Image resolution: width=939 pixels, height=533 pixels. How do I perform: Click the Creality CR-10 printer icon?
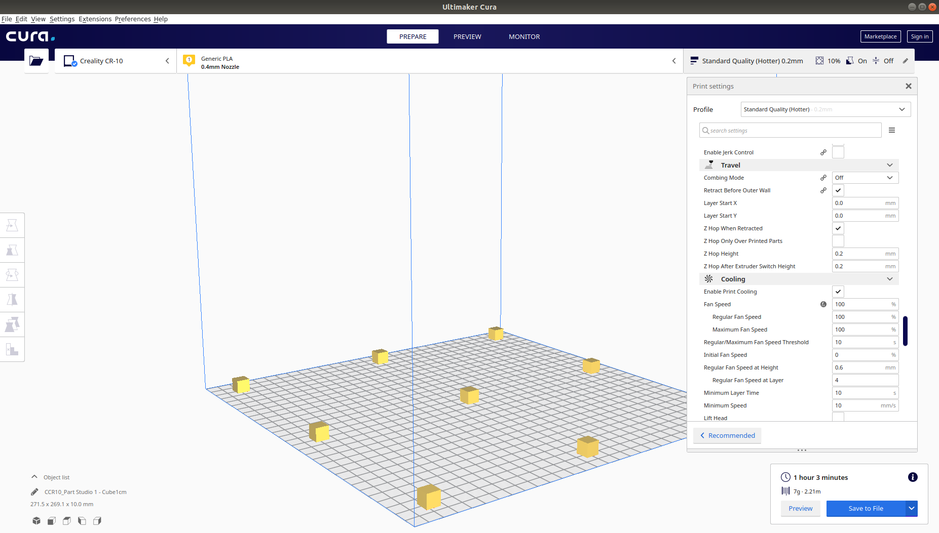tap(70, 61)
